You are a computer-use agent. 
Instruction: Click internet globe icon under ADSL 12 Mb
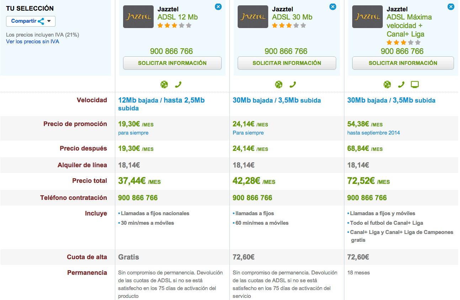click(164, 84)
